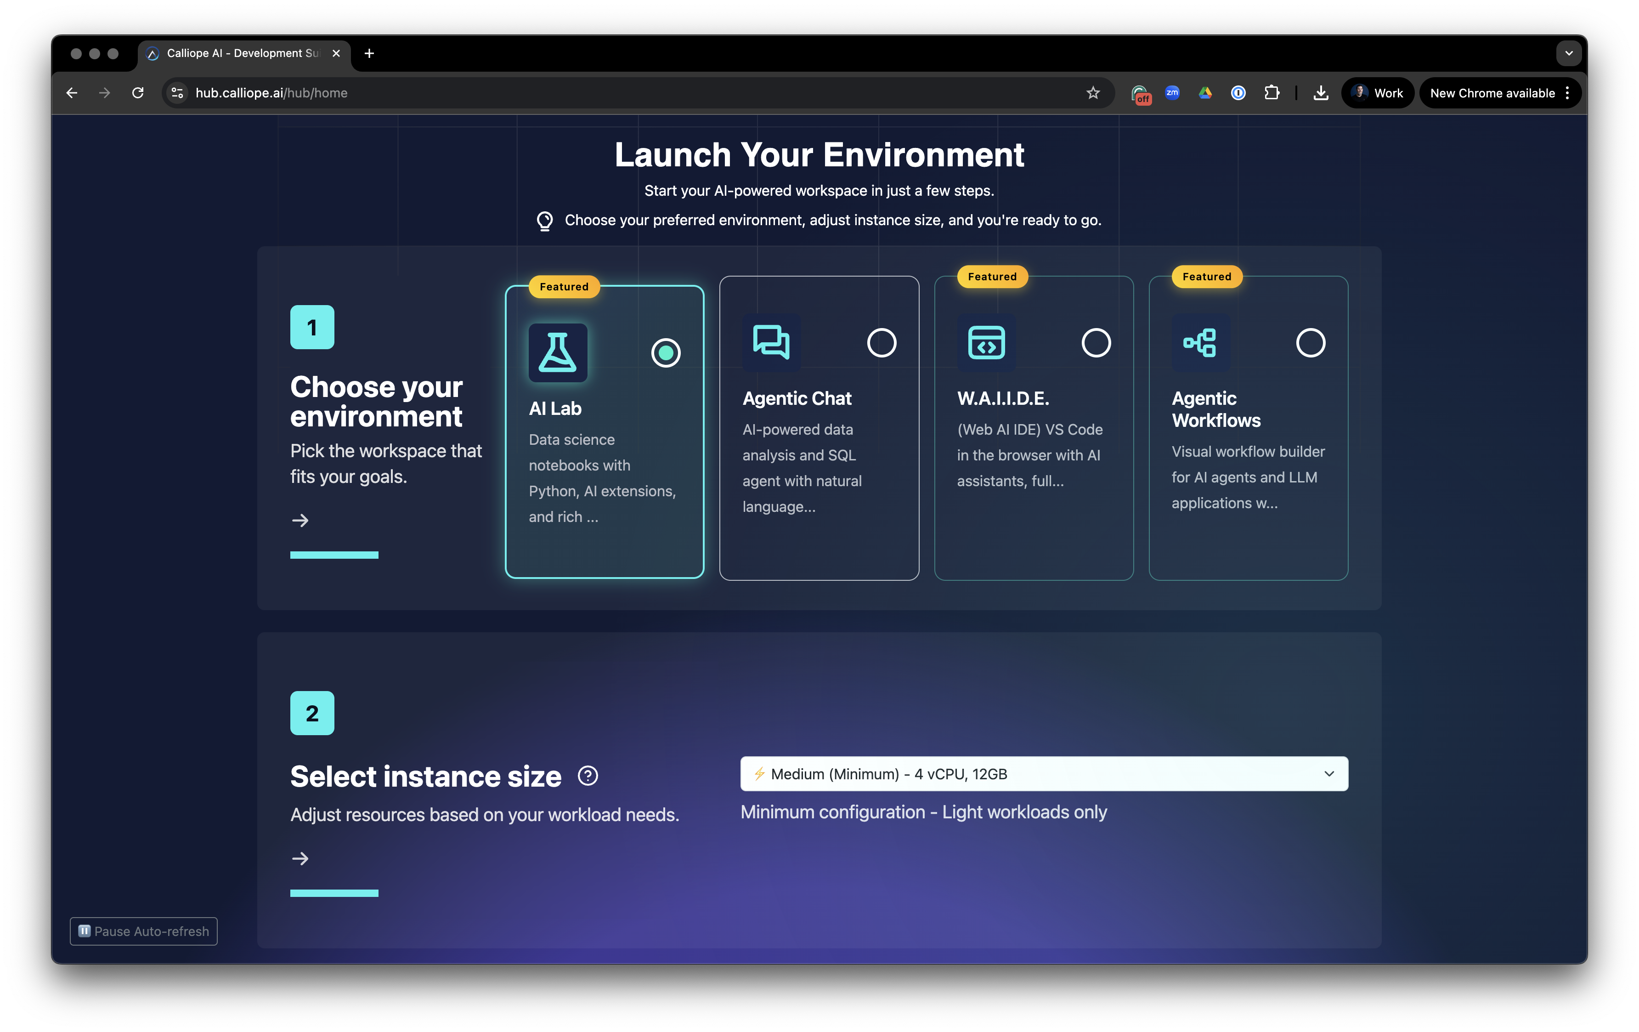Screen dimensions: 1639x1032
Task: Select the Agentic Chat radio button
Action: coord(882,343)
